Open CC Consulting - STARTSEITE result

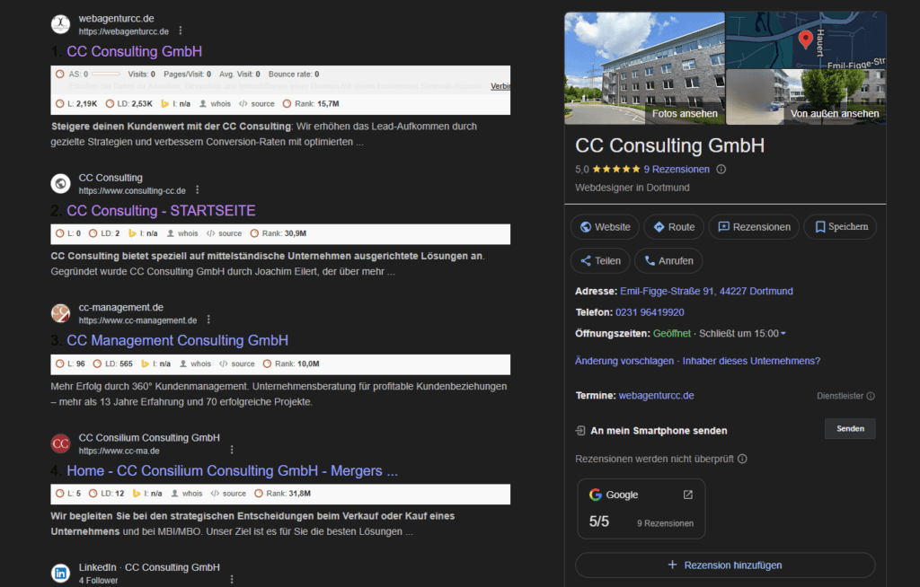point(162,211)
